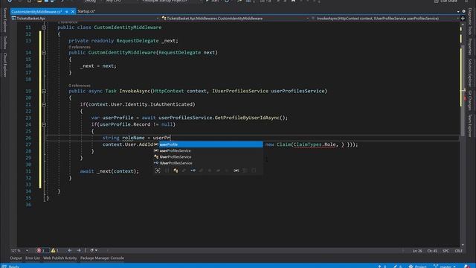The width and height of the screenshot is (476, 268).
Task: Click the split editor icon beside member dropdown
Action: [x=463, y=18]
